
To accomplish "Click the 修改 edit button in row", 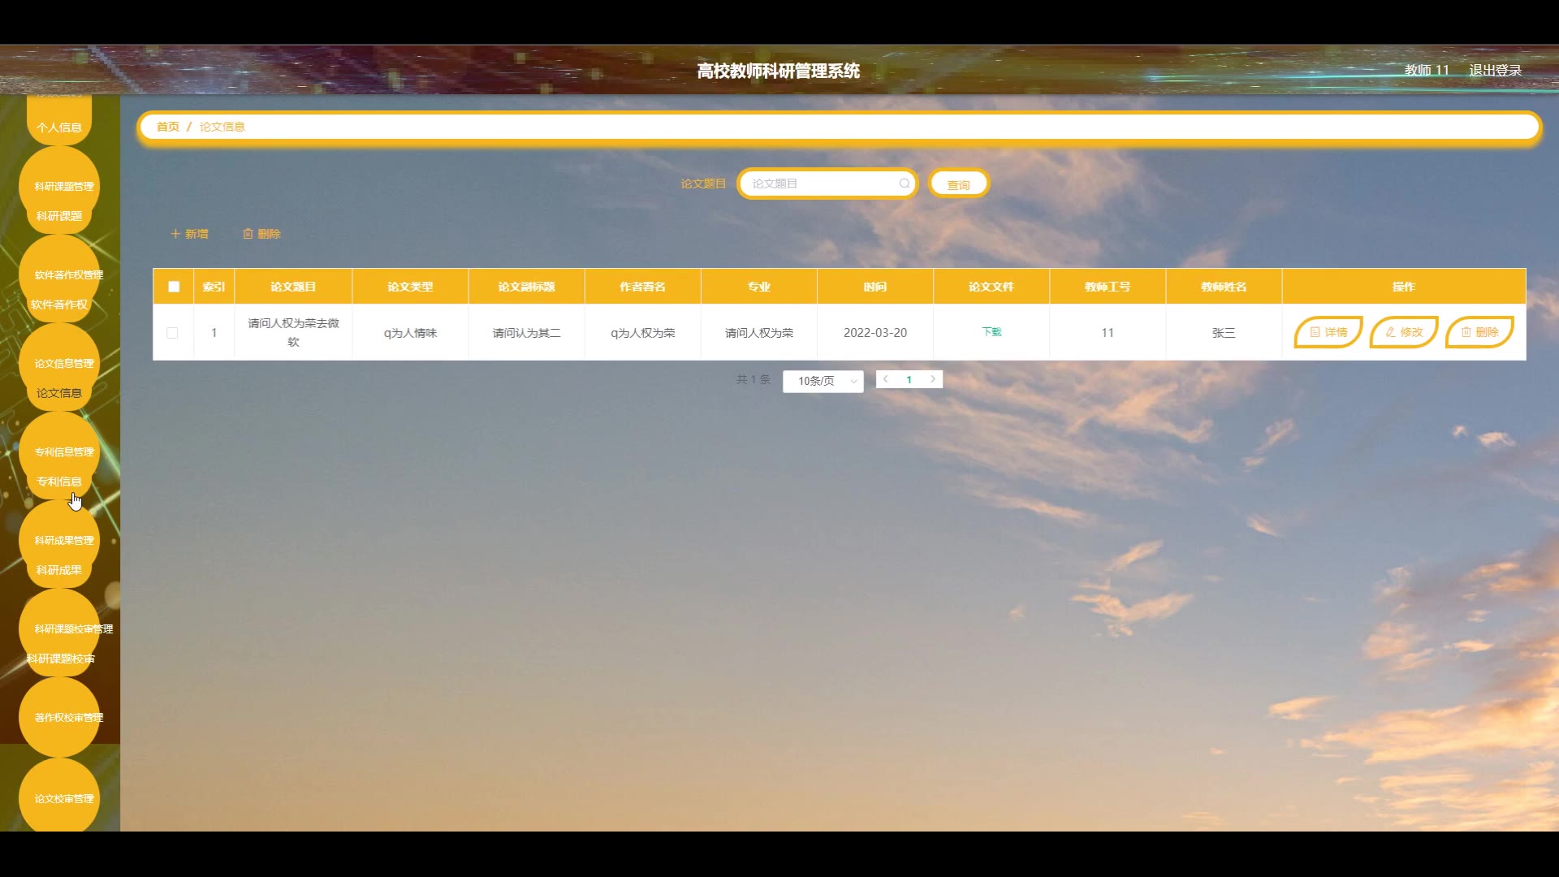I will (1403, 332).
